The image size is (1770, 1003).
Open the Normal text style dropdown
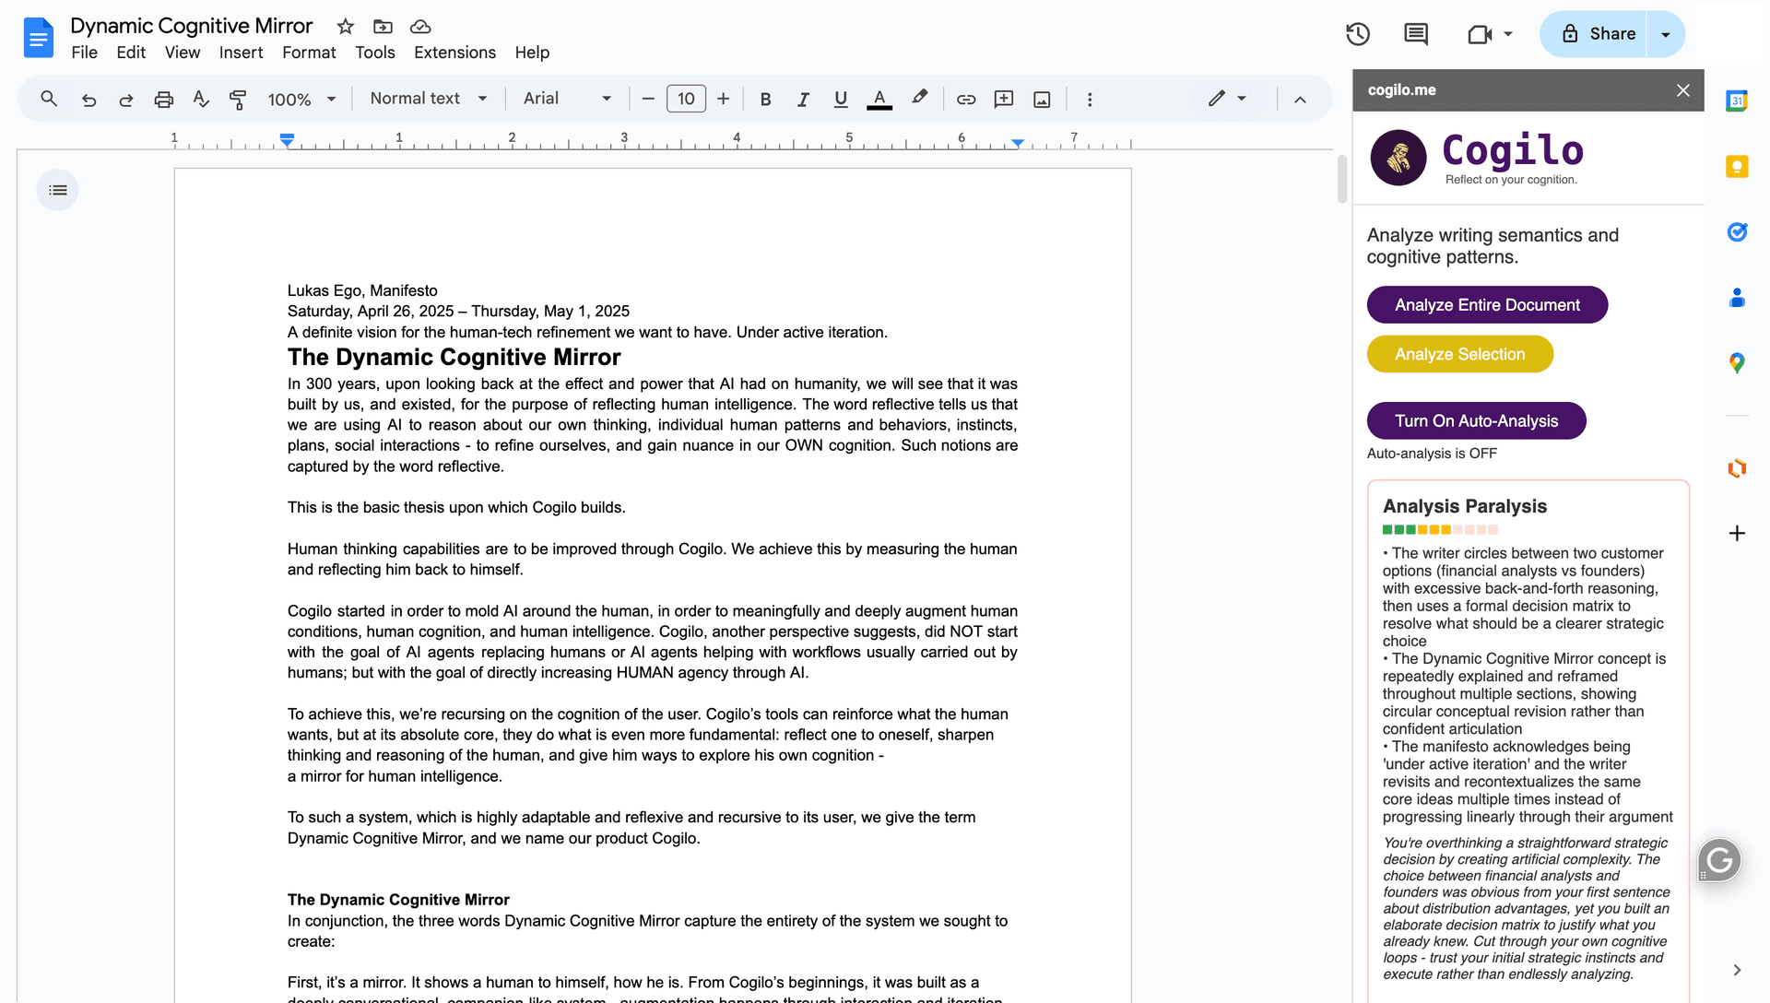(x=429, y=99)
